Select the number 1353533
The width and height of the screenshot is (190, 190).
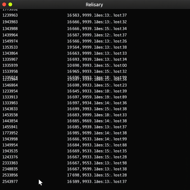[10, 47]
